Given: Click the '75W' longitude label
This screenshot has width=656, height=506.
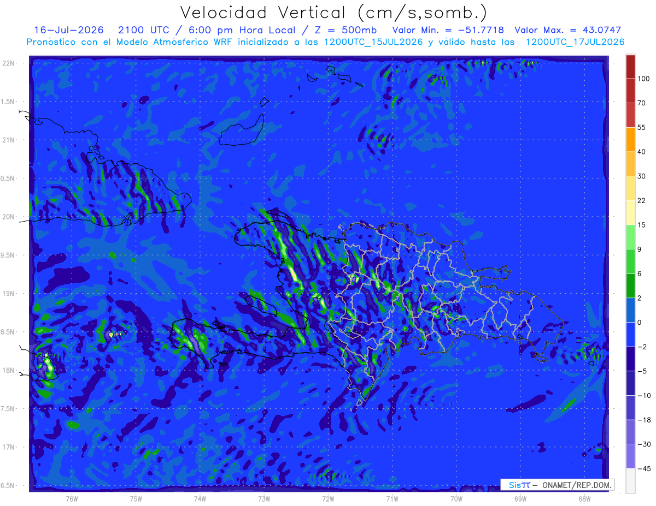Looking at the screenshot, I should (136, 499).
